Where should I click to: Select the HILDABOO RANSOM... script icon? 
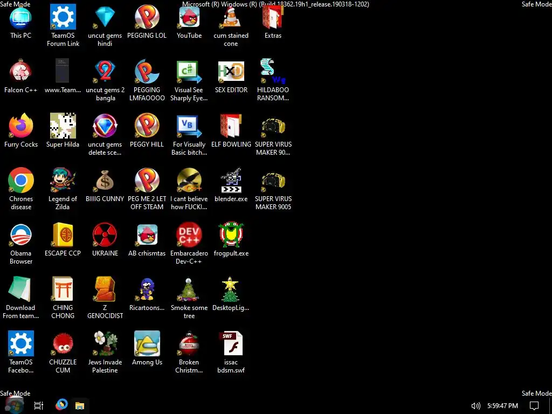click(273, 71)
